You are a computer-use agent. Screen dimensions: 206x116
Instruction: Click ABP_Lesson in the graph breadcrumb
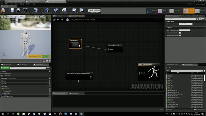76,20
